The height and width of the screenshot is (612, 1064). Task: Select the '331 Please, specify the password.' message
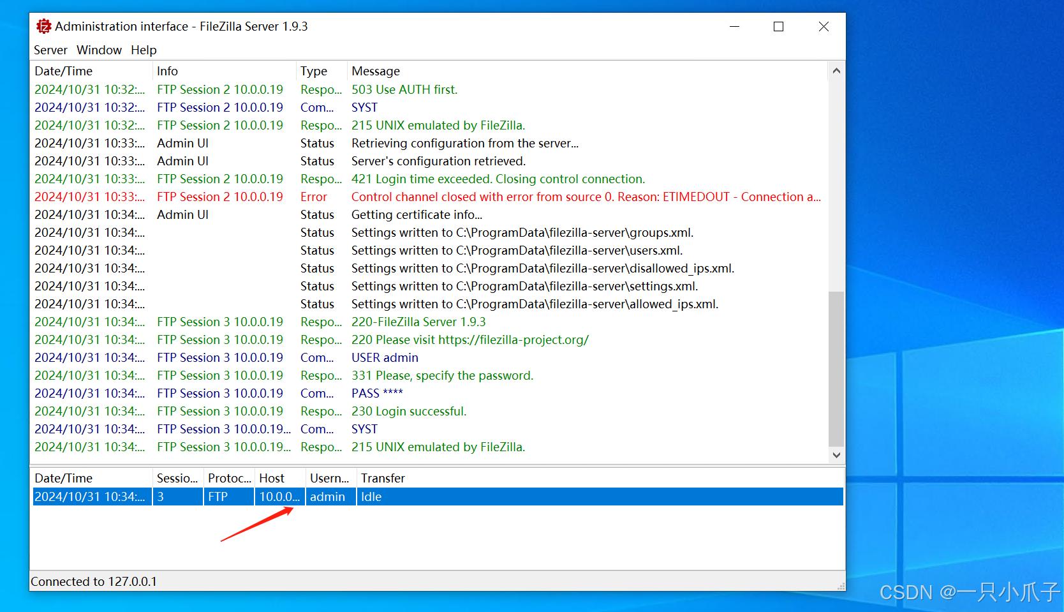pyautogui.click(x=442, y=375)
